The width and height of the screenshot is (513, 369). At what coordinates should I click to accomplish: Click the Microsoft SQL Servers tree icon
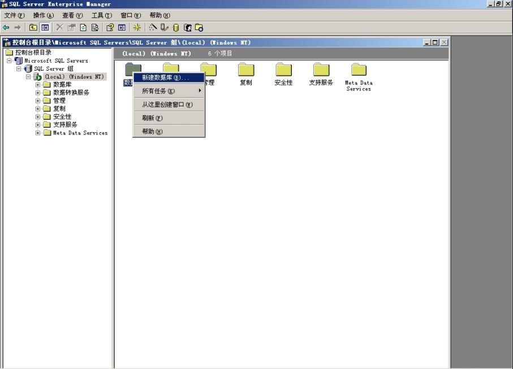tap(19, 61)
